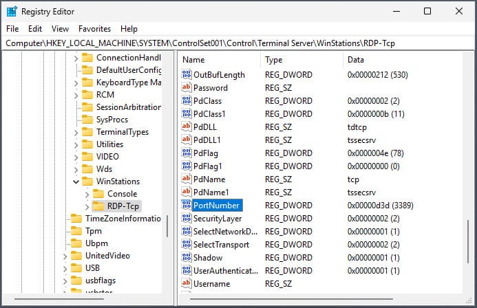Select the SessionArbitration key
This screenshot has height=308, width=477.
[x=129, y=107]
